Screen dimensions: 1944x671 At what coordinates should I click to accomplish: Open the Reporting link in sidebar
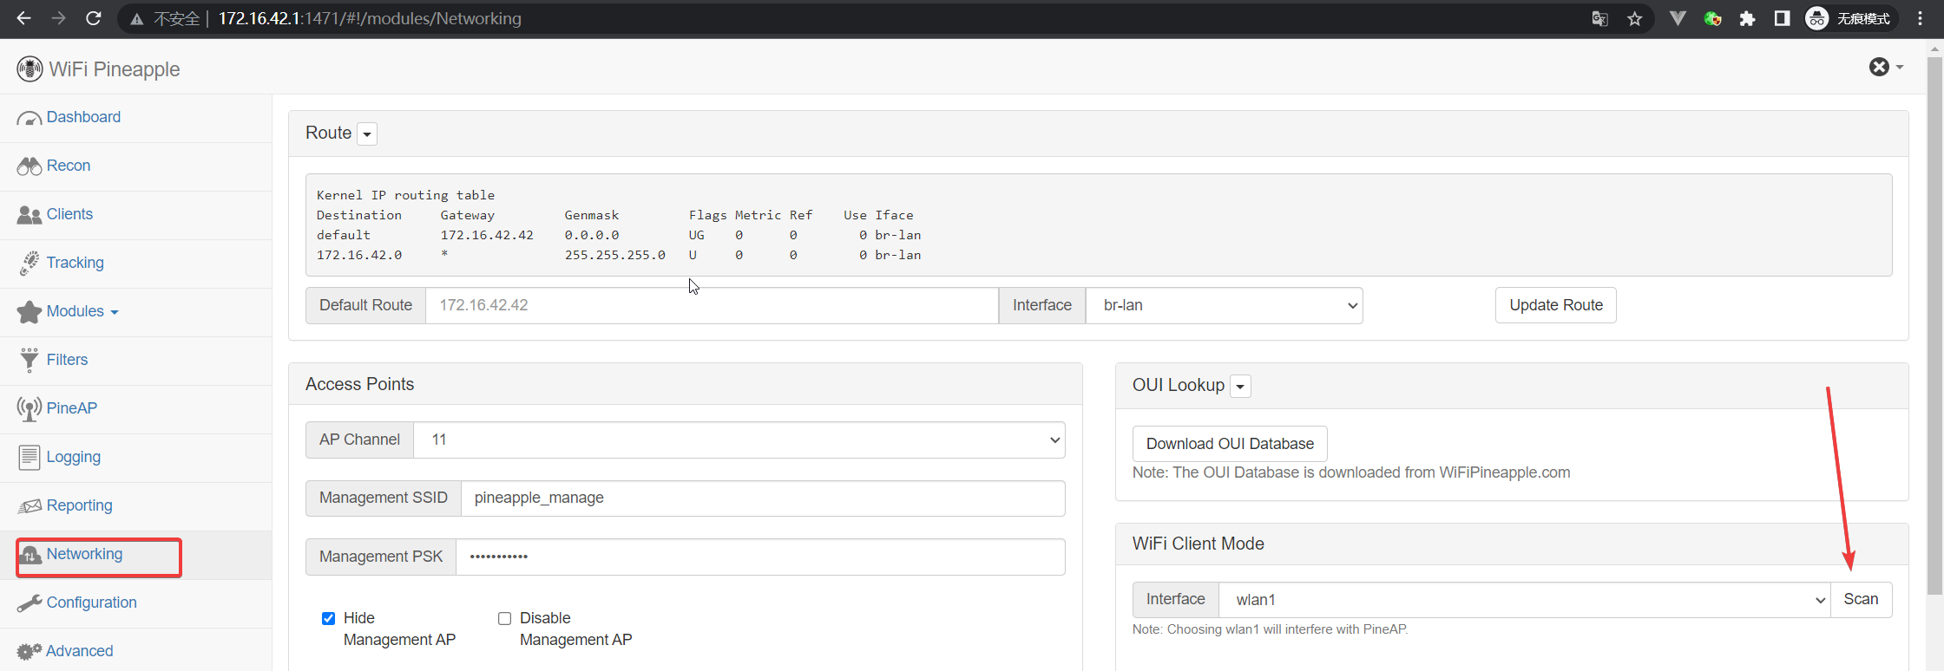pos(80,505)
